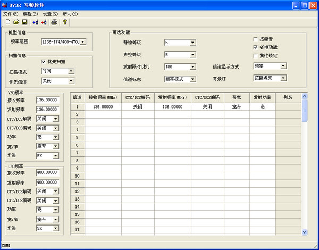Viewport: 319px width, 250px height.
Task: Toggle the 优先扫描 checkbox
Action: click(x=43, y=61)
